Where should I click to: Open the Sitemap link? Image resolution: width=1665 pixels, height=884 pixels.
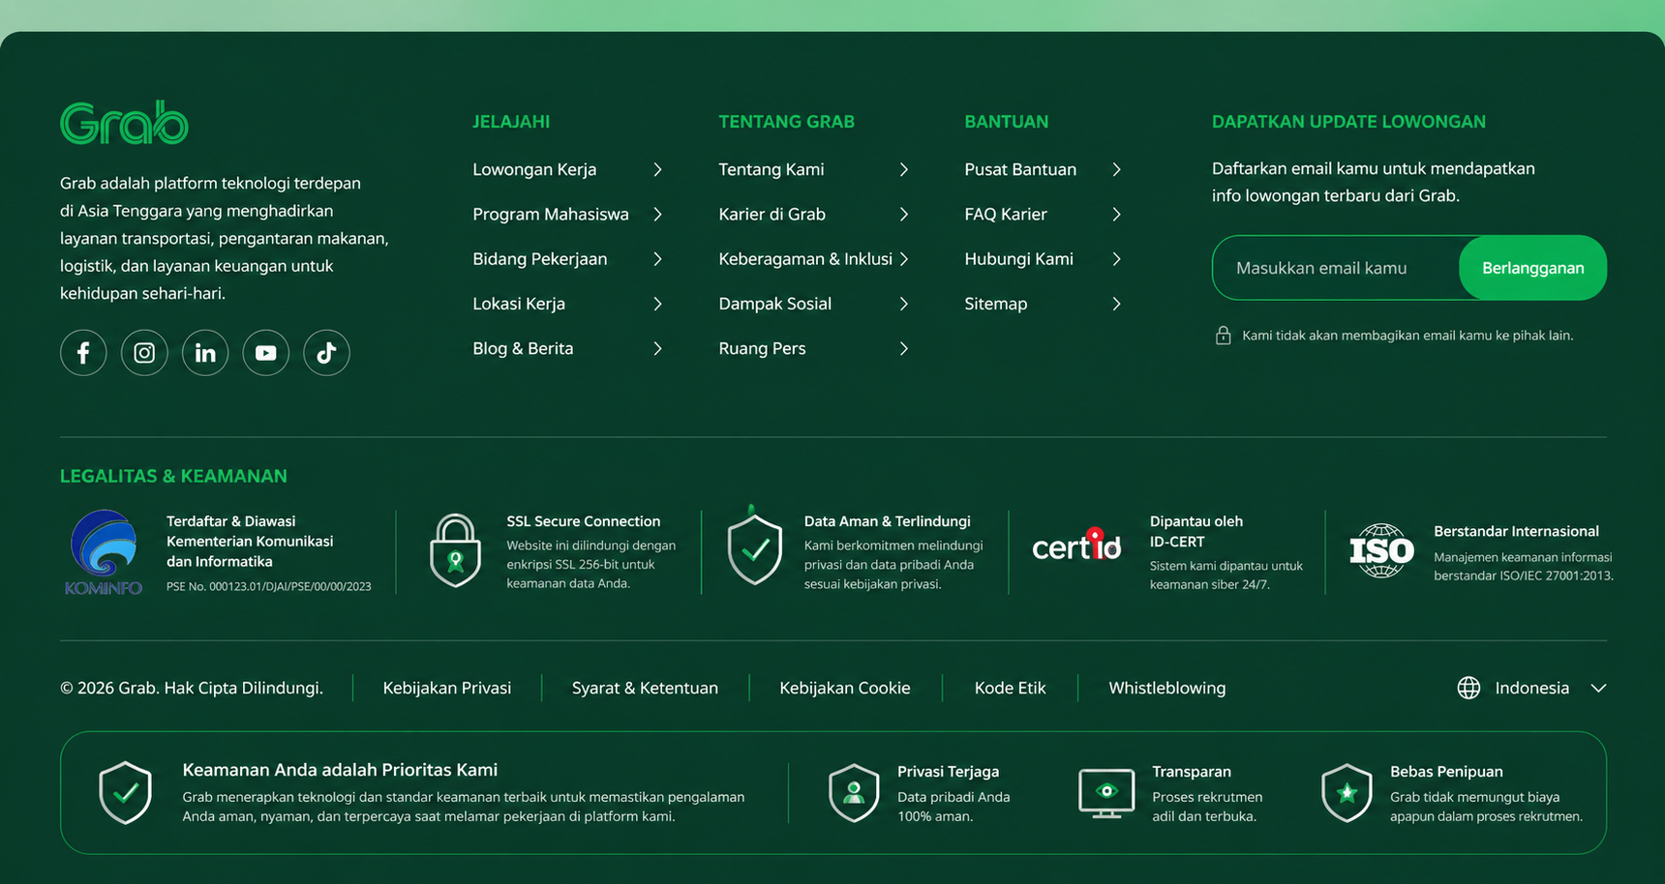(996, 304)
